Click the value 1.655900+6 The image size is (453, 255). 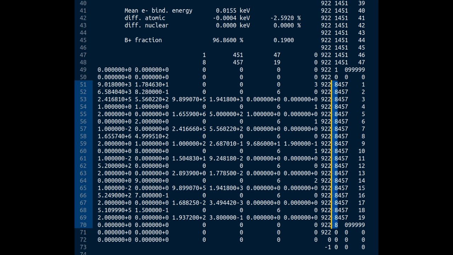click(189, 114)
